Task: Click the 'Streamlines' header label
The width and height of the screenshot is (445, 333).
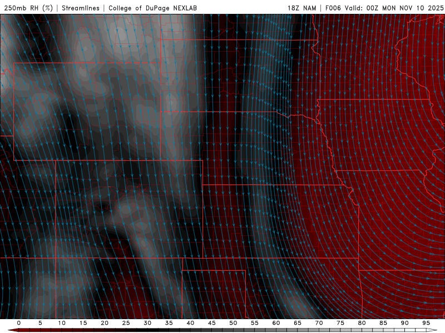Action: tap(81, 8)
